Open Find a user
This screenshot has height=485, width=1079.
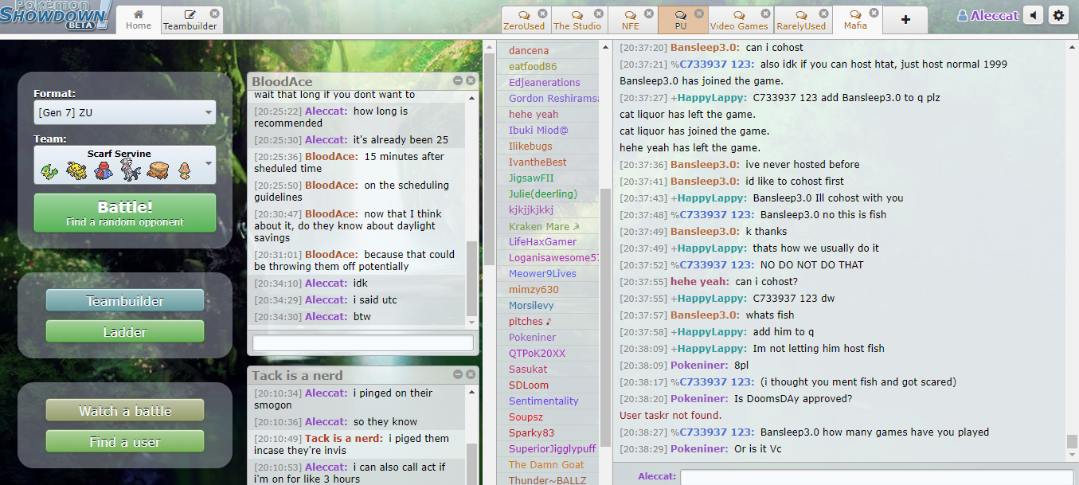tap(125, 441)
